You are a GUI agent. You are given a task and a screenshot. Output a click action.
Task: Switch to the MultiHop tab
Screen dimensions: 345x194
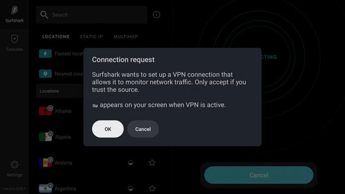tap(126, 37)
